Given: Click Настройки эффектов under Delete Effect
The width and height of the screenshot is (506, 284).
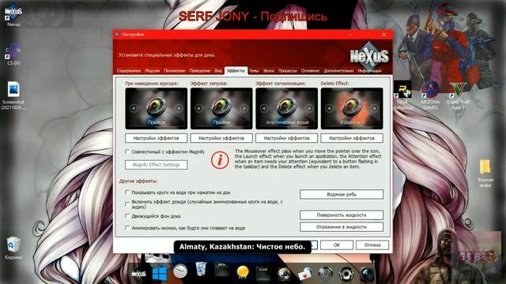Looking at the screenshot, I should tap(352, 138).
